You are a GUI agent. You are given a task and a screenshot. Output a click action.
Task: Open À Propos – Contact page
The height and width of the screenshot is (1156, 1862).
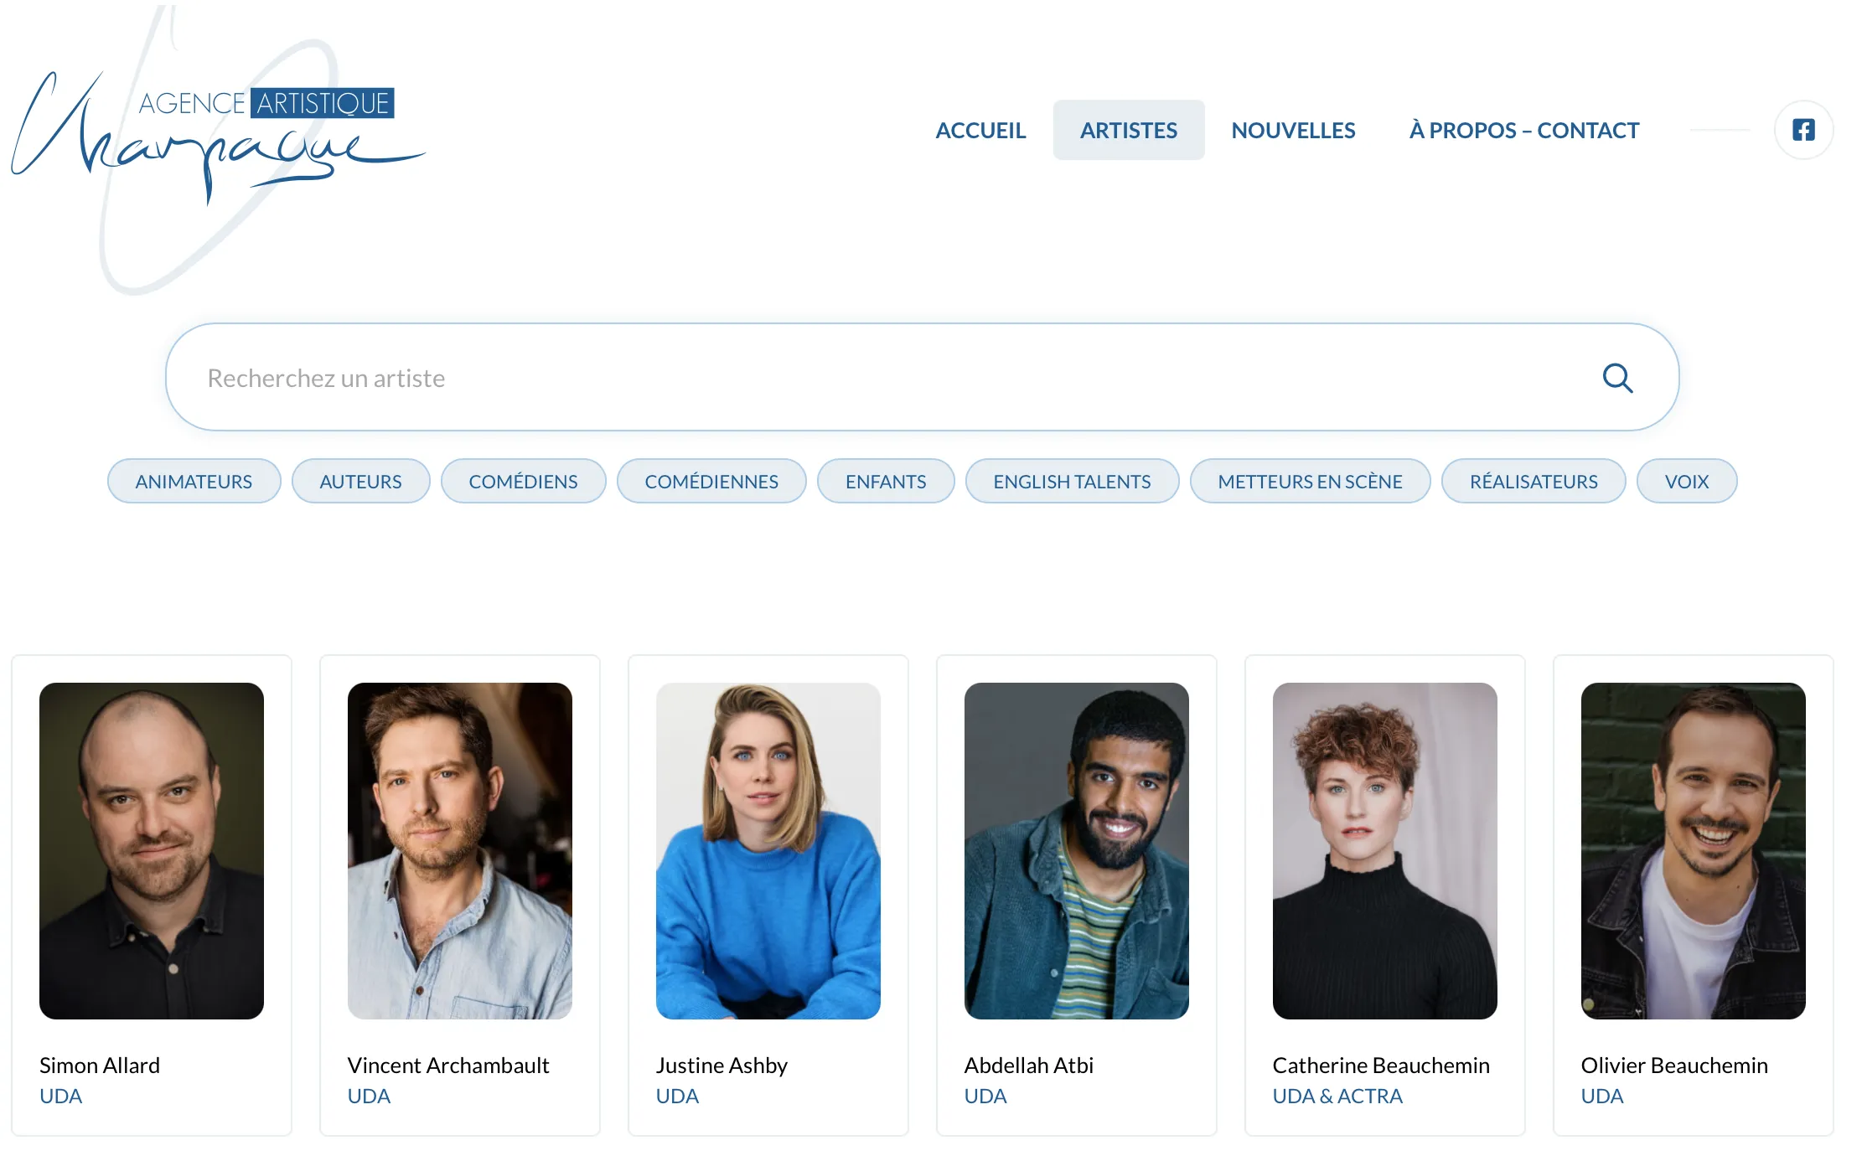(1523, 130)
